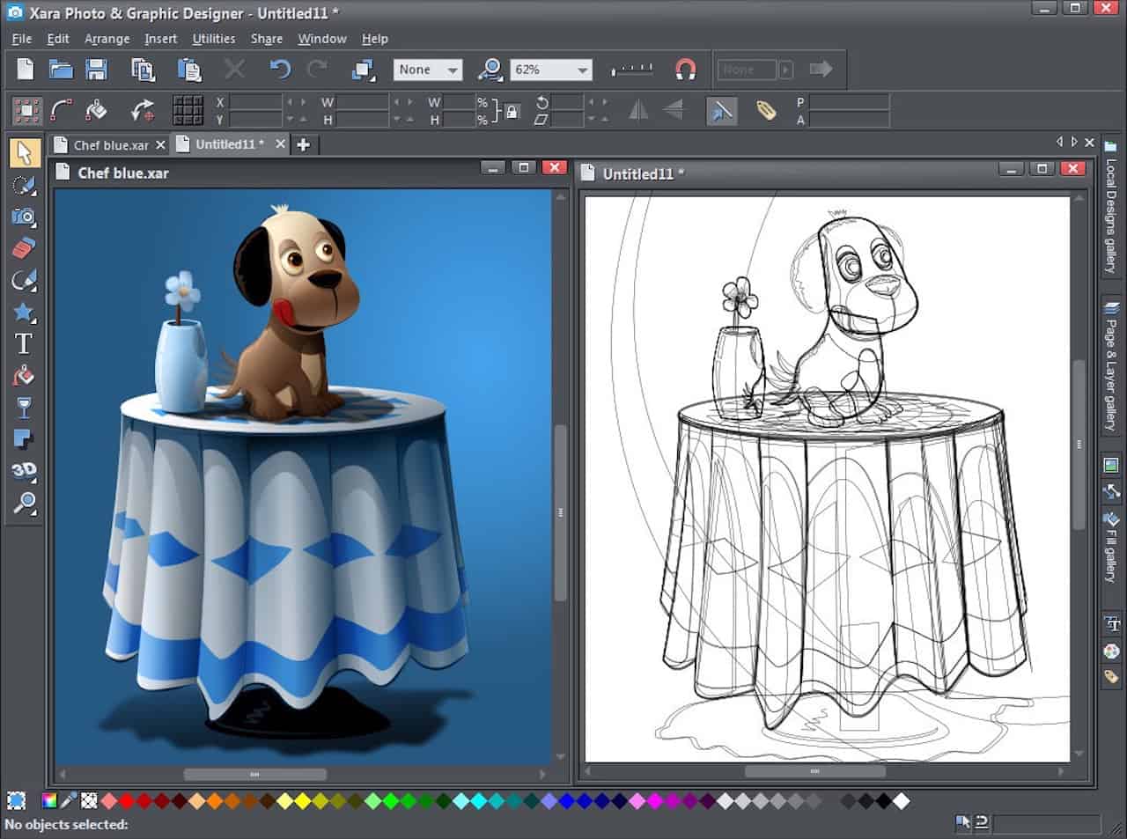Pick the eyedropper color picker
Viewport: 1127px width, 839px height.
tap(70, 801)
